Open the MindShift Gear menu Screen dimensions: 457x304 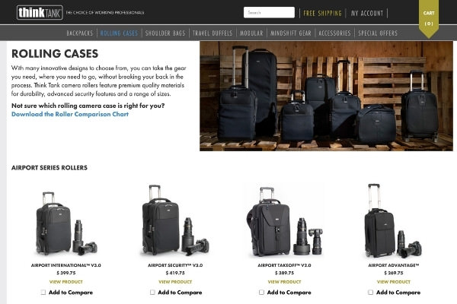[x=291, y=33]
